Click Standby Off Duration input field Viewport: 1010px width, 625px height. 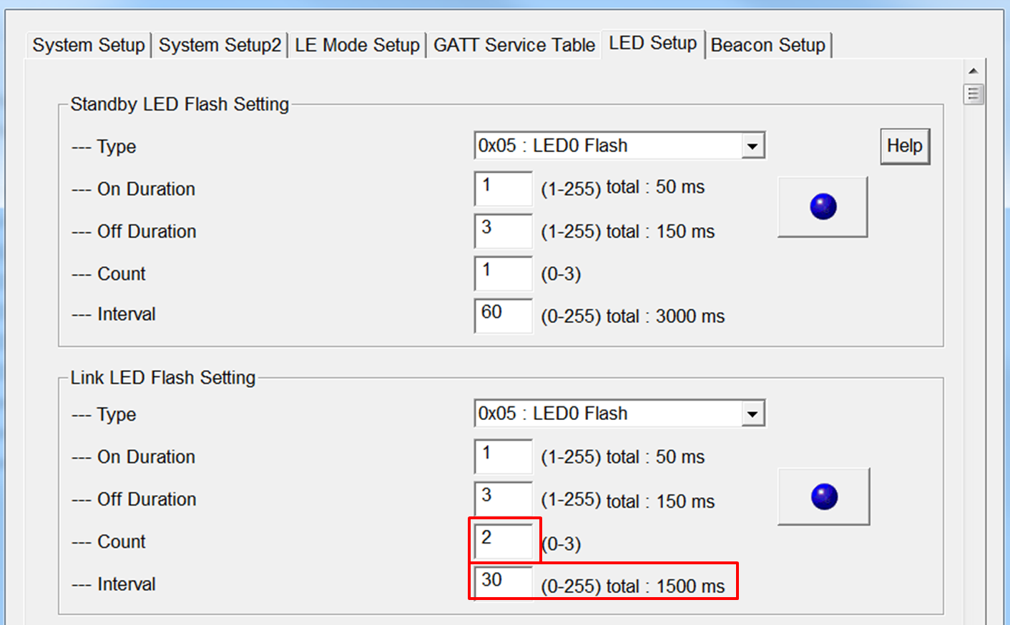(503, 231)
